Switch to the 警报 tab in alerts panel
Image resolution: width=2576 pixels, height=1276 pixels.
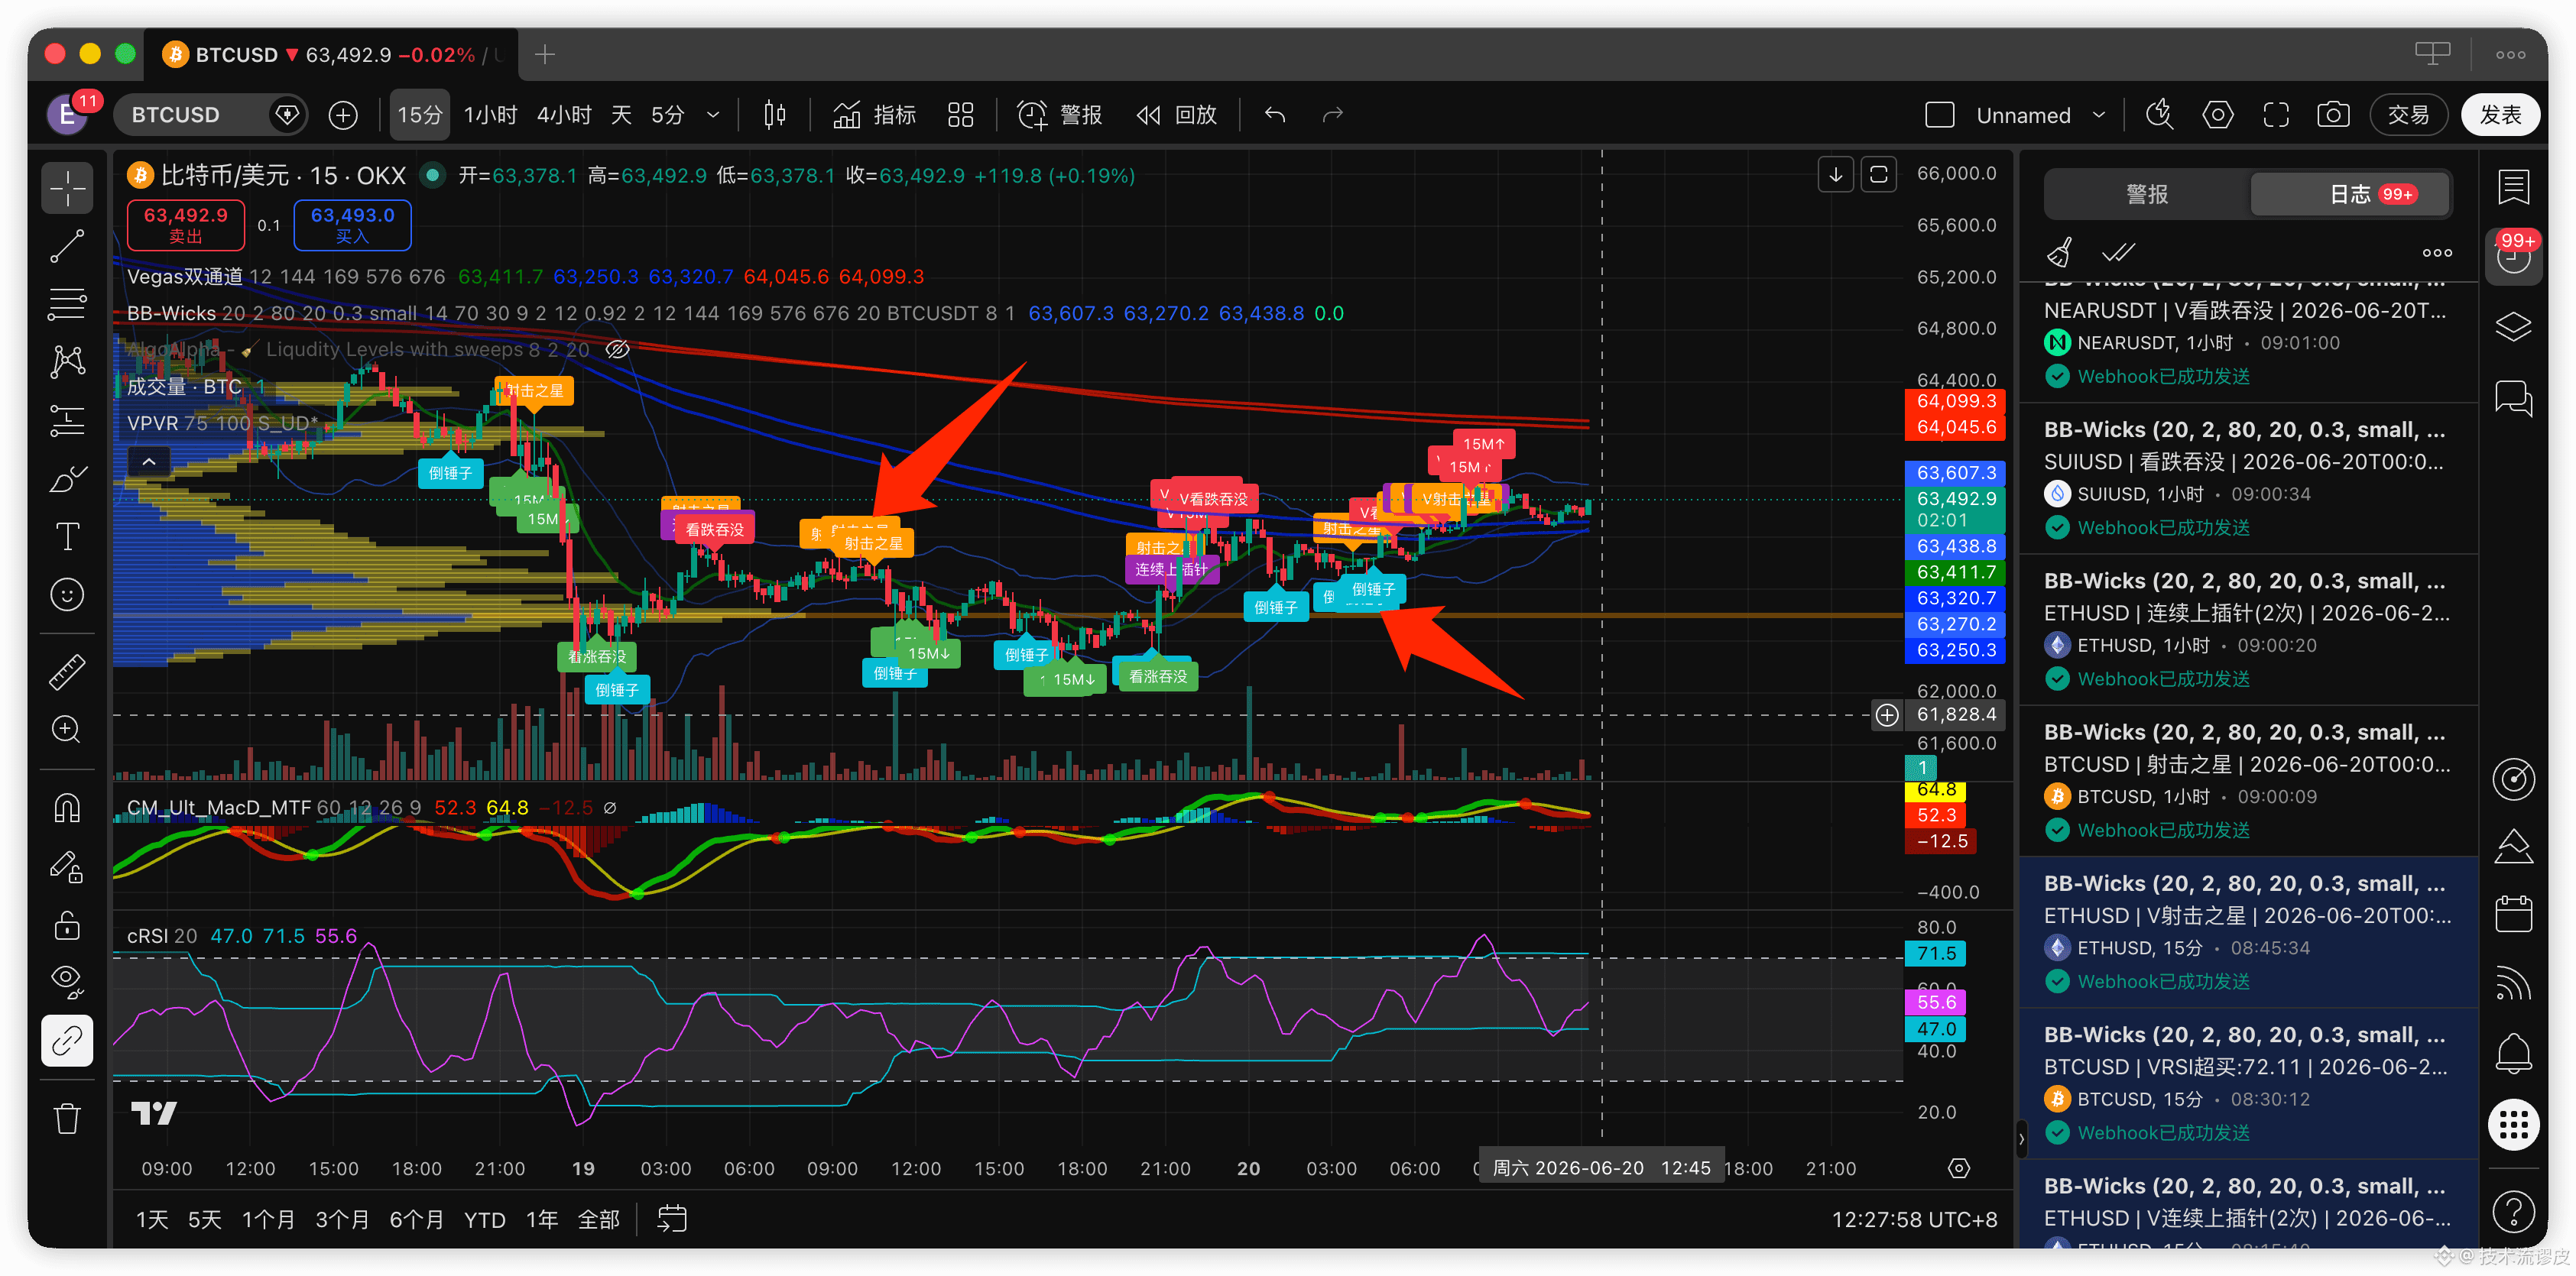click(x=2147, y=194)
